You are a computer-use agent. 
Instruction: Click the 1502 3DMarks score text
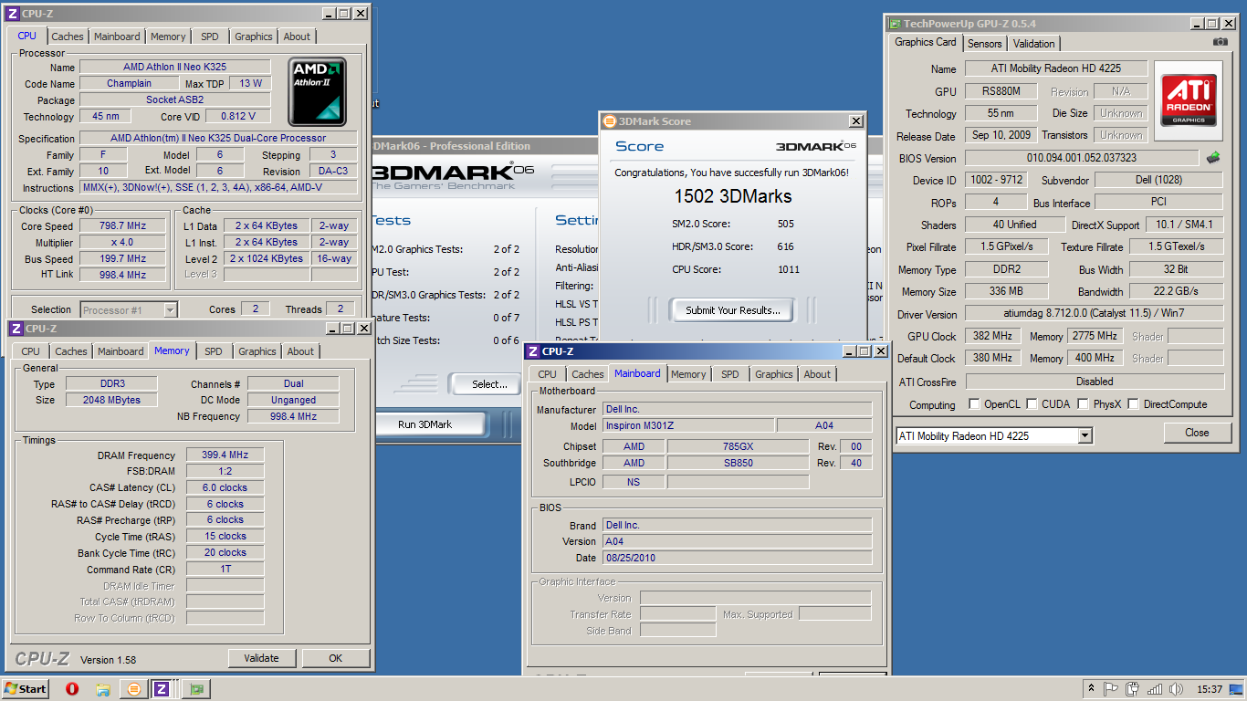(x=732, y=196)
